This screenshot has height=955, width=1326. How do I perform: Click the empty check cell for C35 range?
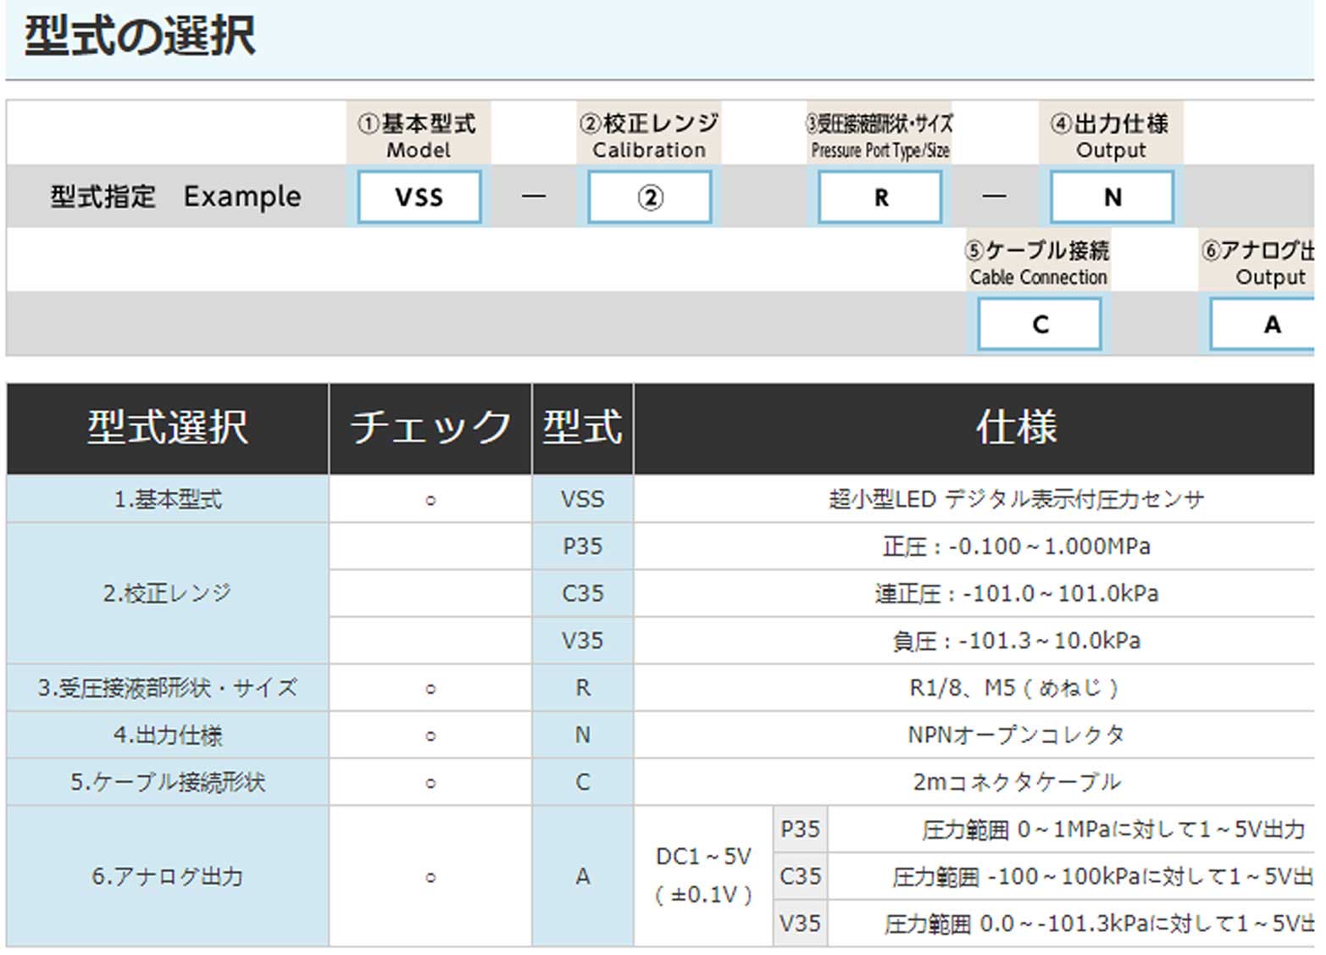tap(430, 594)
